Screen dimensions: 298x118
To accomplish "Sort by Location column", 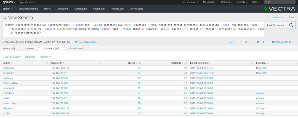I will pyautogui.click(x=262, y=63).
